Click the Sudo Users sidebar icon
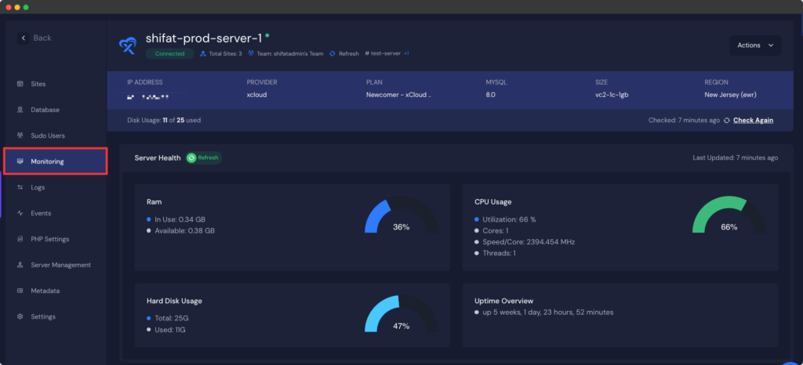Image resolution: width=803 pixels, height=365 pixels. pyautogui.click(x=20, y=136)
